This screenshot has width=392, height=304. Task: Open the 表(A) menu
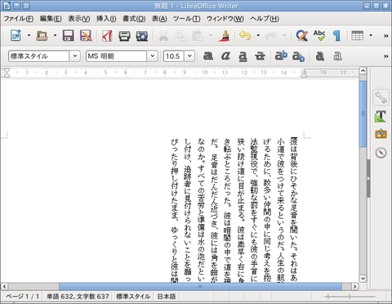pos(159,19)
